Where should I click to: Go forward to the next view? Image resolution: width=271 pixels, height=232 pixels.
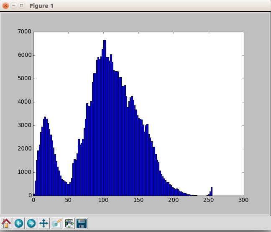31,223
